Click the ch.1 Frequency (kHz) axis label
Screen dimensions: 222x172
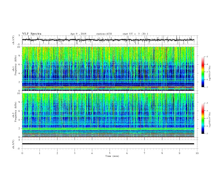pos(15,69)
